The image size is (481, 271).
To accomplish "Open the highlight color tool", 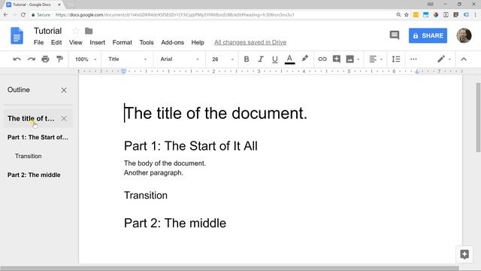I will [x=304, y=59].
